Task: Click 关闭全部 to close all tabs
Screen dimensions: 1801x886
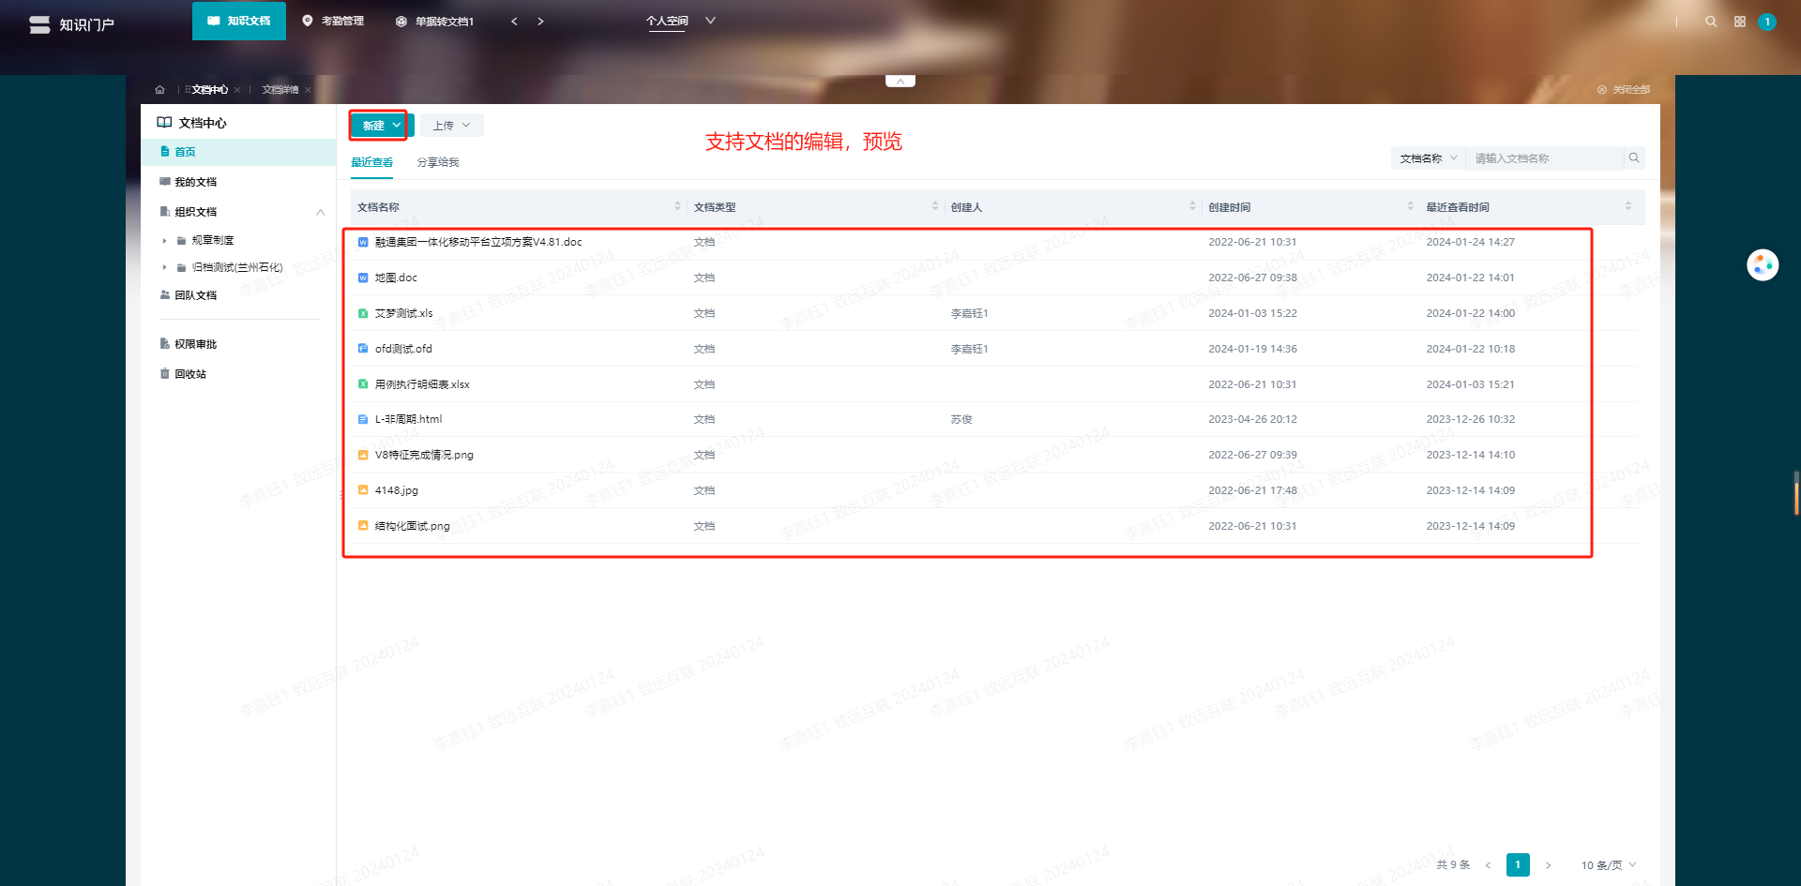Action: (x=1624, y=90)
